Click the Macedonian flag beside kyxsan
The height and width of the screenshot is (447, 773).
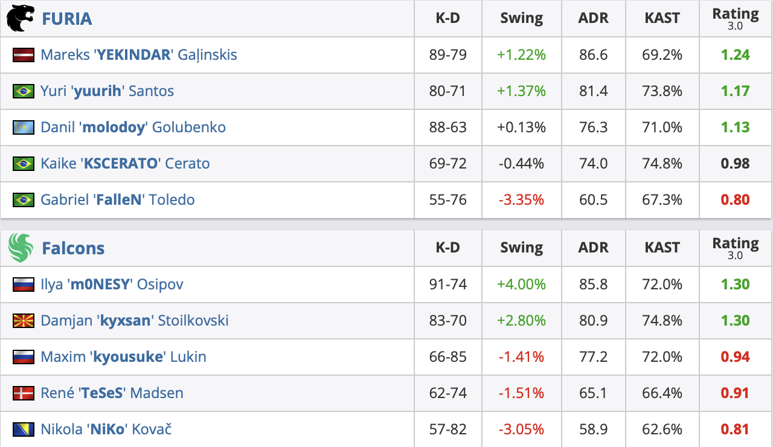[23, 321]
